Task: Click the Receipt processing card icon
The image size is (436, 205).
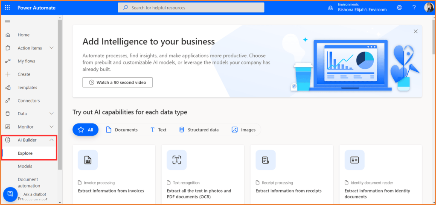Action: coord(265,160)
